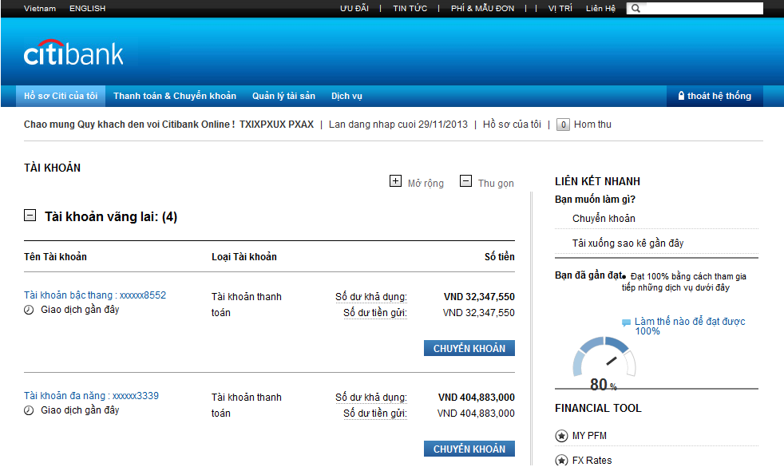The image size is (784, 467).
Task: Open the Dịch vụ menu
Action: (x=346, y=96)
